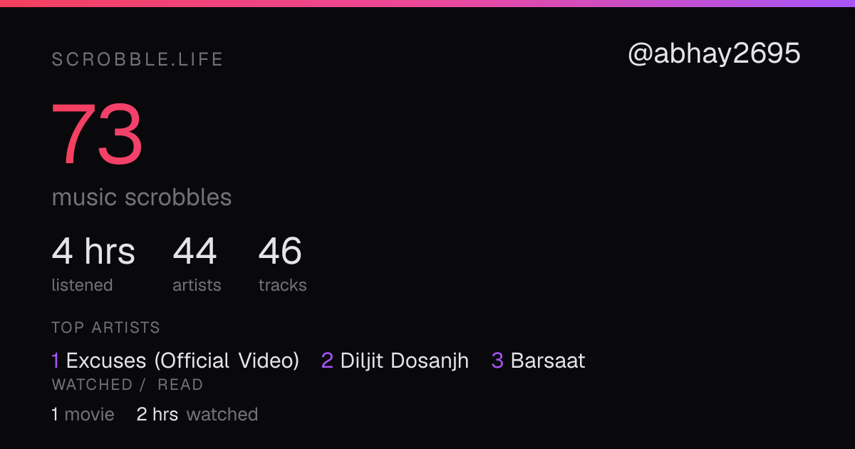Screen dimensions: 855x449
Task: Select the large 73 scrobble count
Action: pos(98,135)
